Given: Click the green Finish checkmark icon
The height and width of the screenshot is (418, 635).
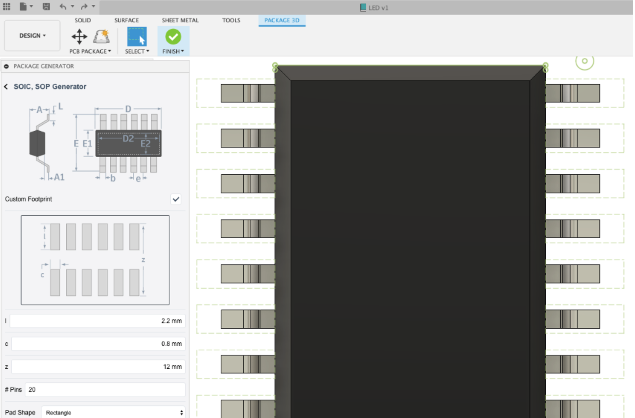Looking at the screenshot, I should tap(173, 37).
